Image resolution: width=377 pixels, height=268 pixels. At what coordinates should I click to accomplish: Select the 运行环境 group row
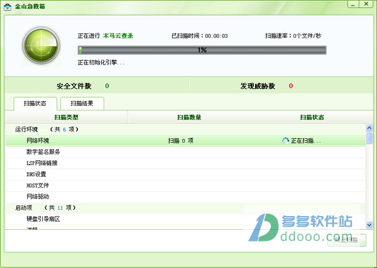[x=185, y=130]
